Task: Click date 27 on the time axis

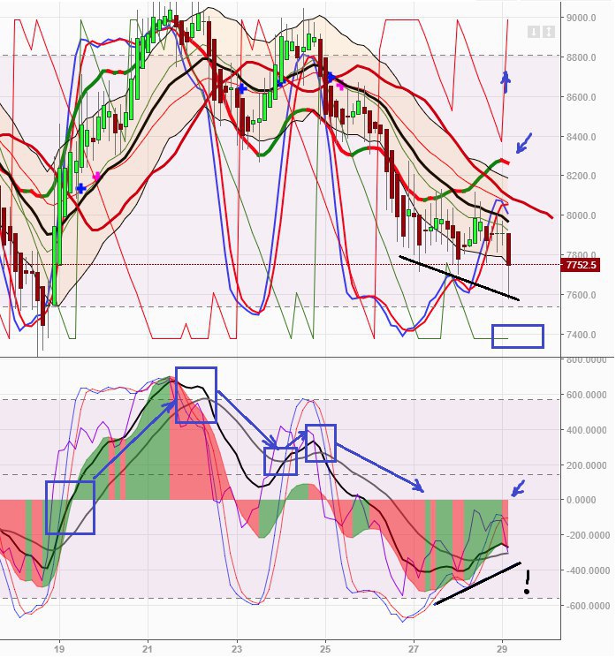Action: point(414,649)
